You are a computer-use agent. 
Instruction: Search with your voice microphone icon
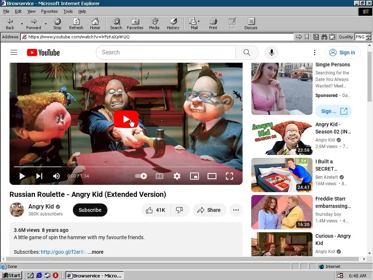271,52
